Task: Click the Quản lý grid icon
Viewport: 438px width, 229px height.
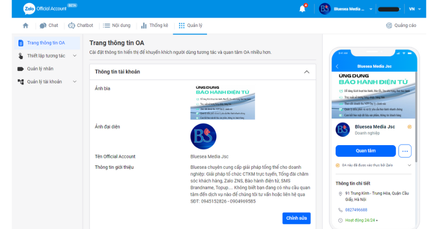Action: [x=182, y=25]
